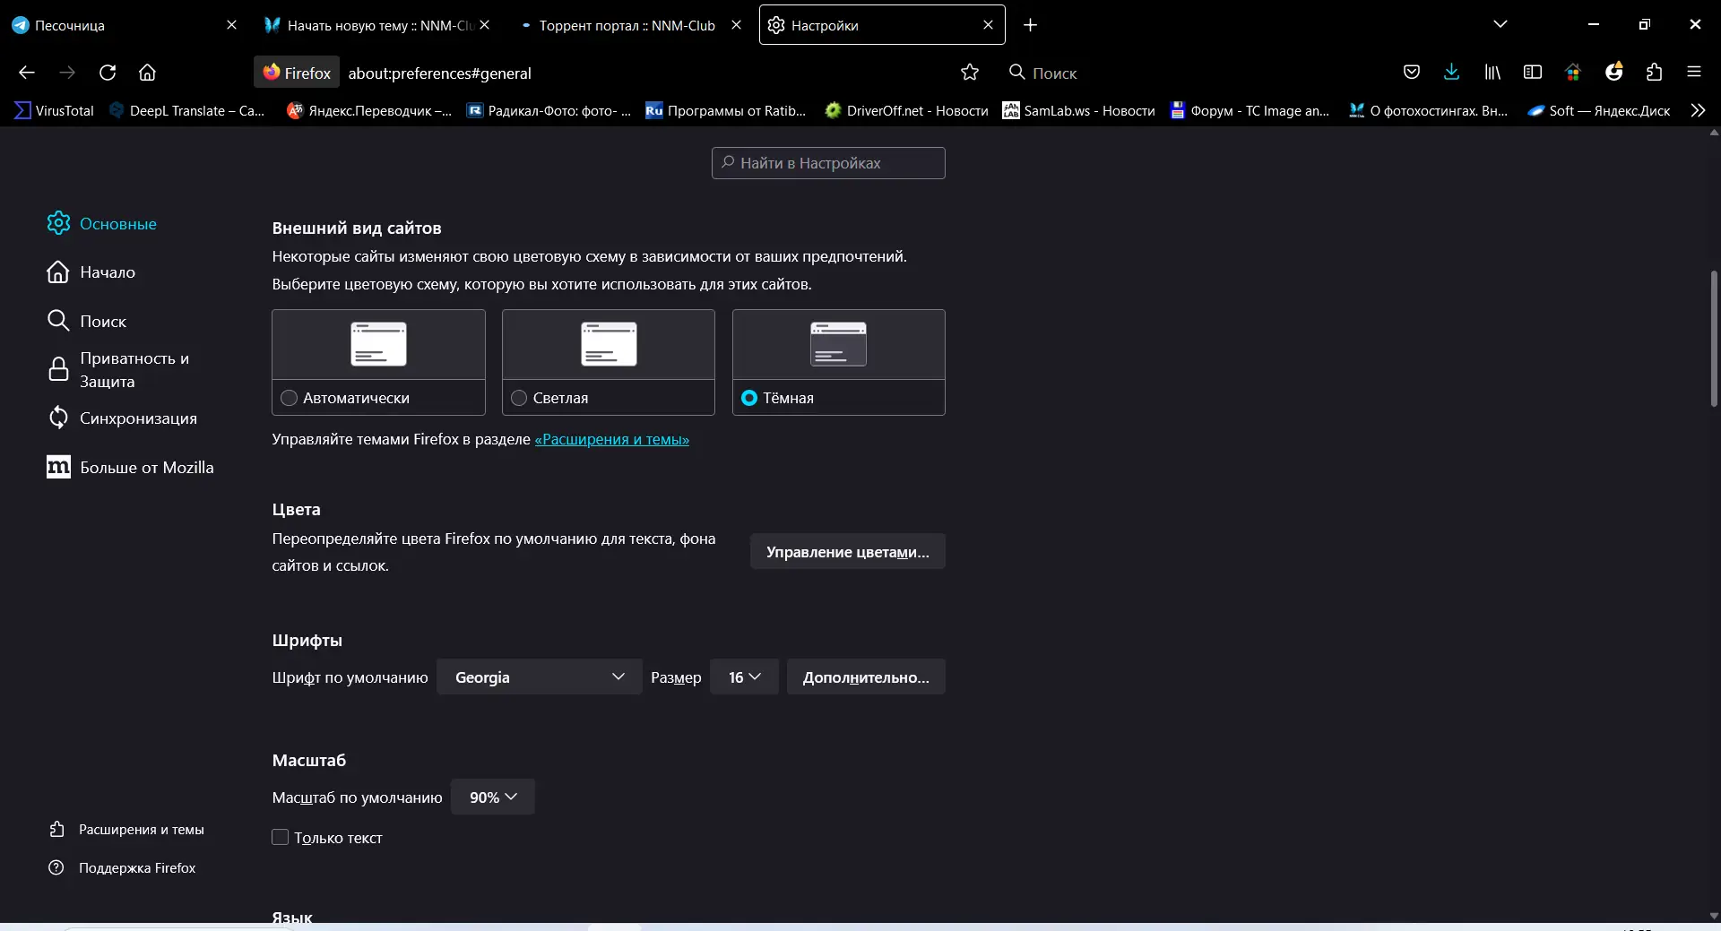
Task: Click the Светлая theme preview thumbnail
Action: coord(609,344)
